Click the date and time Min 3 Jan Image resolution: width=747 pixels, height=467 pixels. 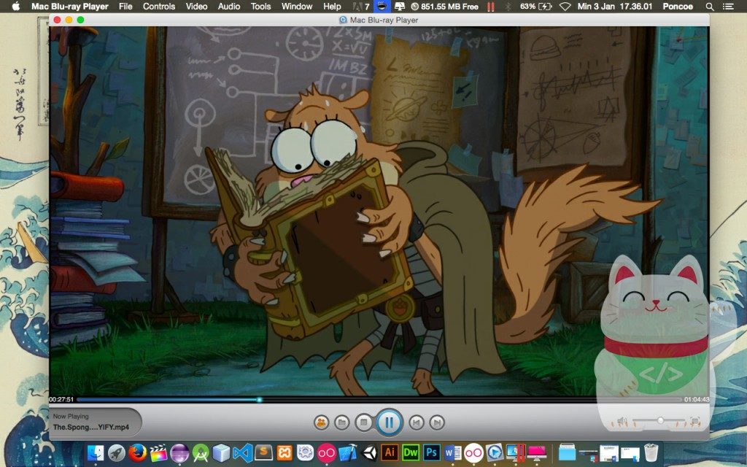click(615, 7)
